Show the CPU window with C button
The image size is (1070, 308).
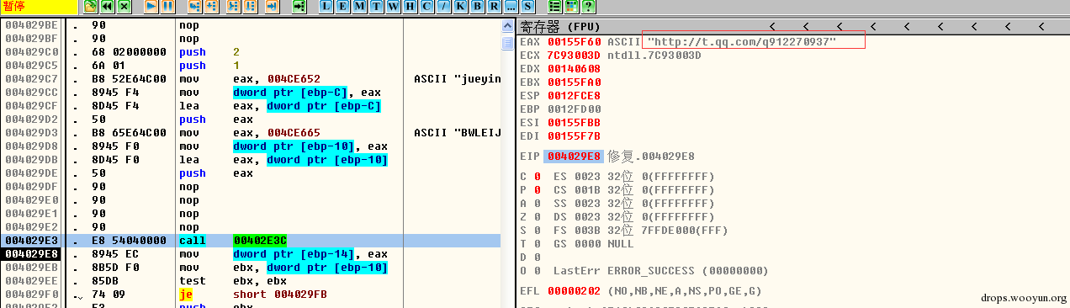click(x=426, y=6)
